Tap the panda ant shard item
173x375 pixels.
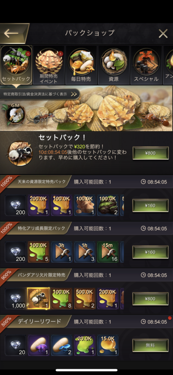38,299
